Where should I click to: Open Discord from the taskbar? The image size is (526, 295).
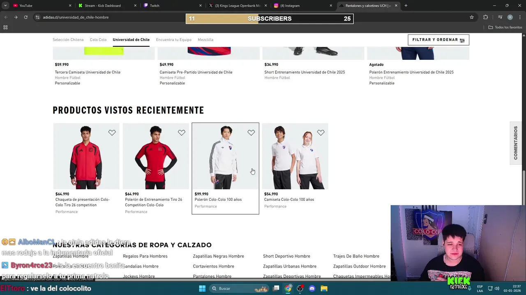click(x=312, y=288)
